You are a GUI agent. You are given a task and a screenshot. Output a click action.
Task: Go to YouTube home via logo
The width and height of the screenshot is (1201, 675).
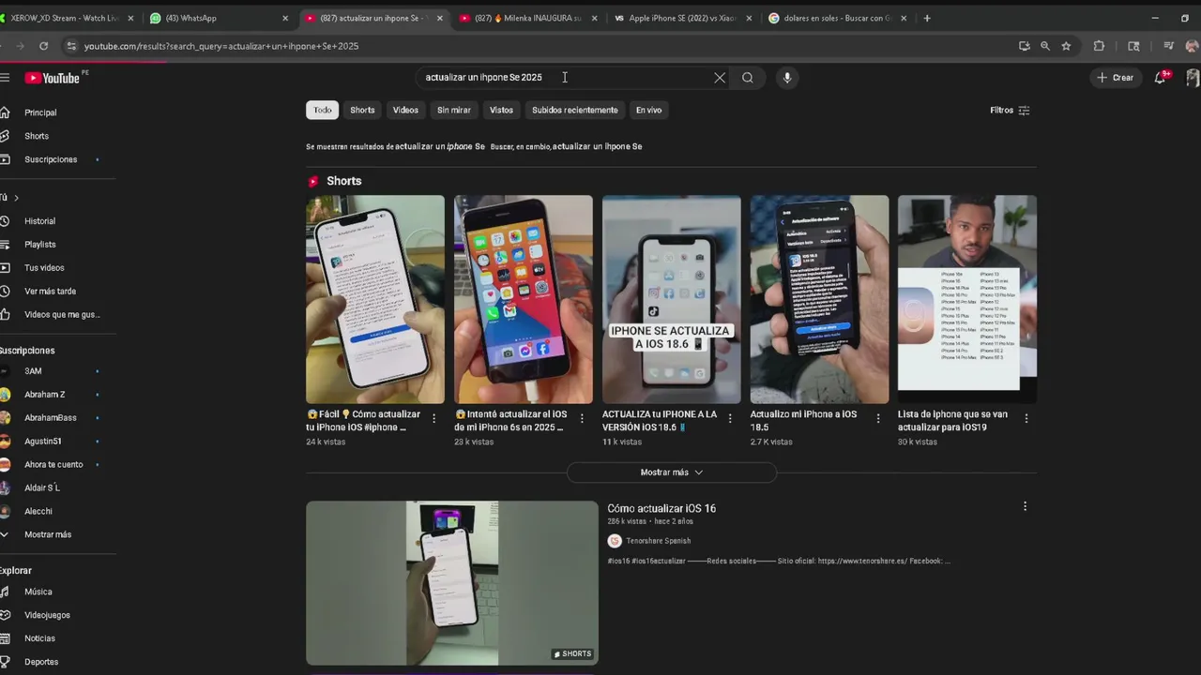tap(54, 78)
